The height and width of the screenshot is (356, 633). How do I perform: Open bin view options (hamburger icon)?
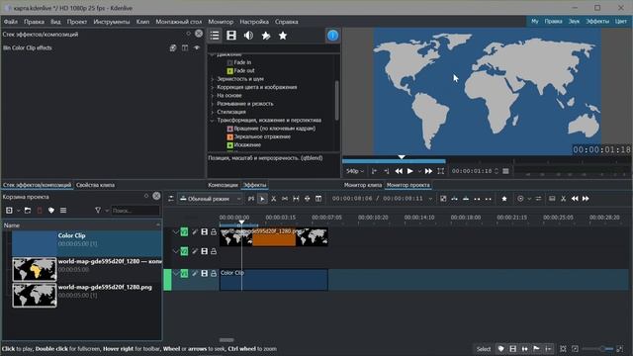click(63, 211)
